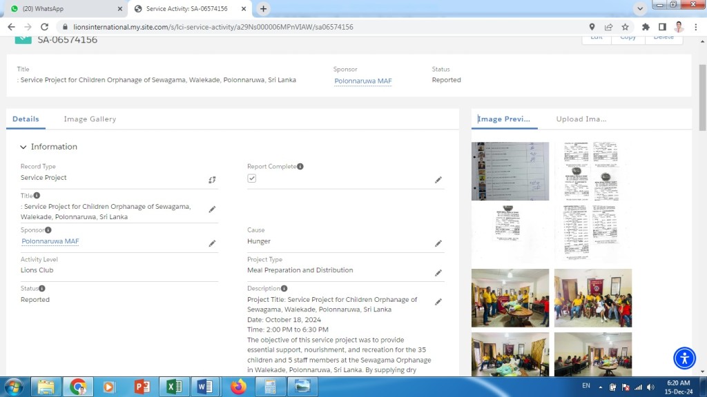Open photo of seated group with banner
707x397 pixels.
tap(593, 298)
